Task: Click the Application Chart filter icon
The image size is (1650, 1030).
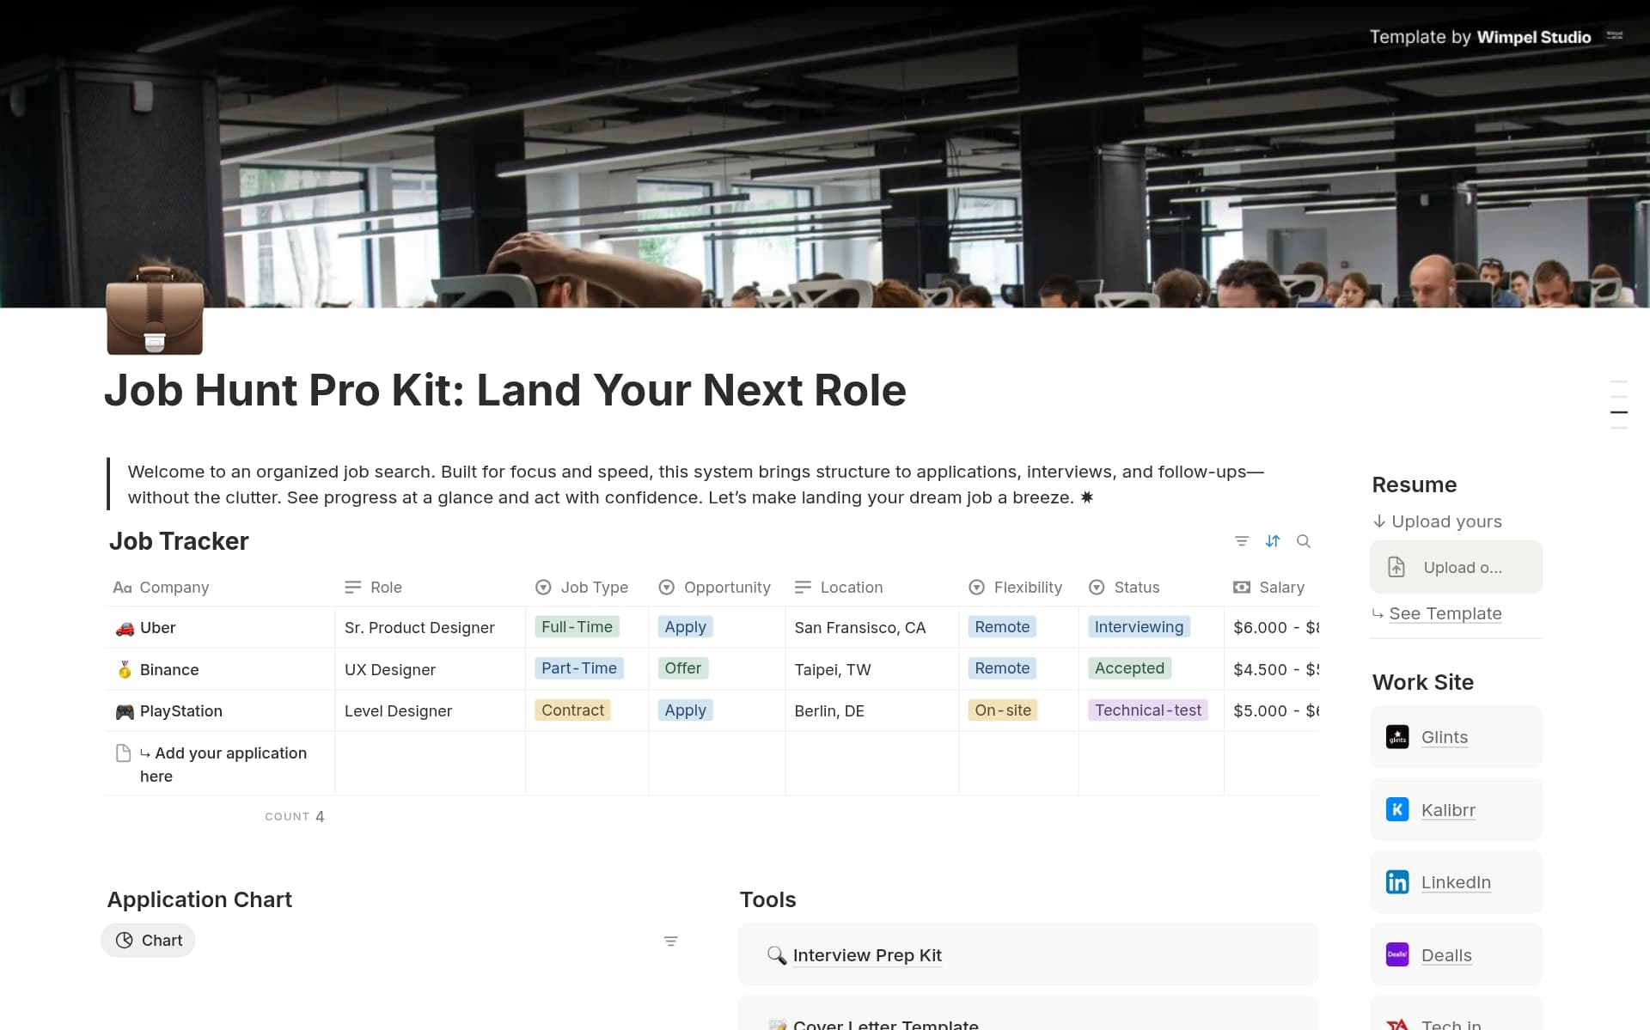Action: point(671,942)
